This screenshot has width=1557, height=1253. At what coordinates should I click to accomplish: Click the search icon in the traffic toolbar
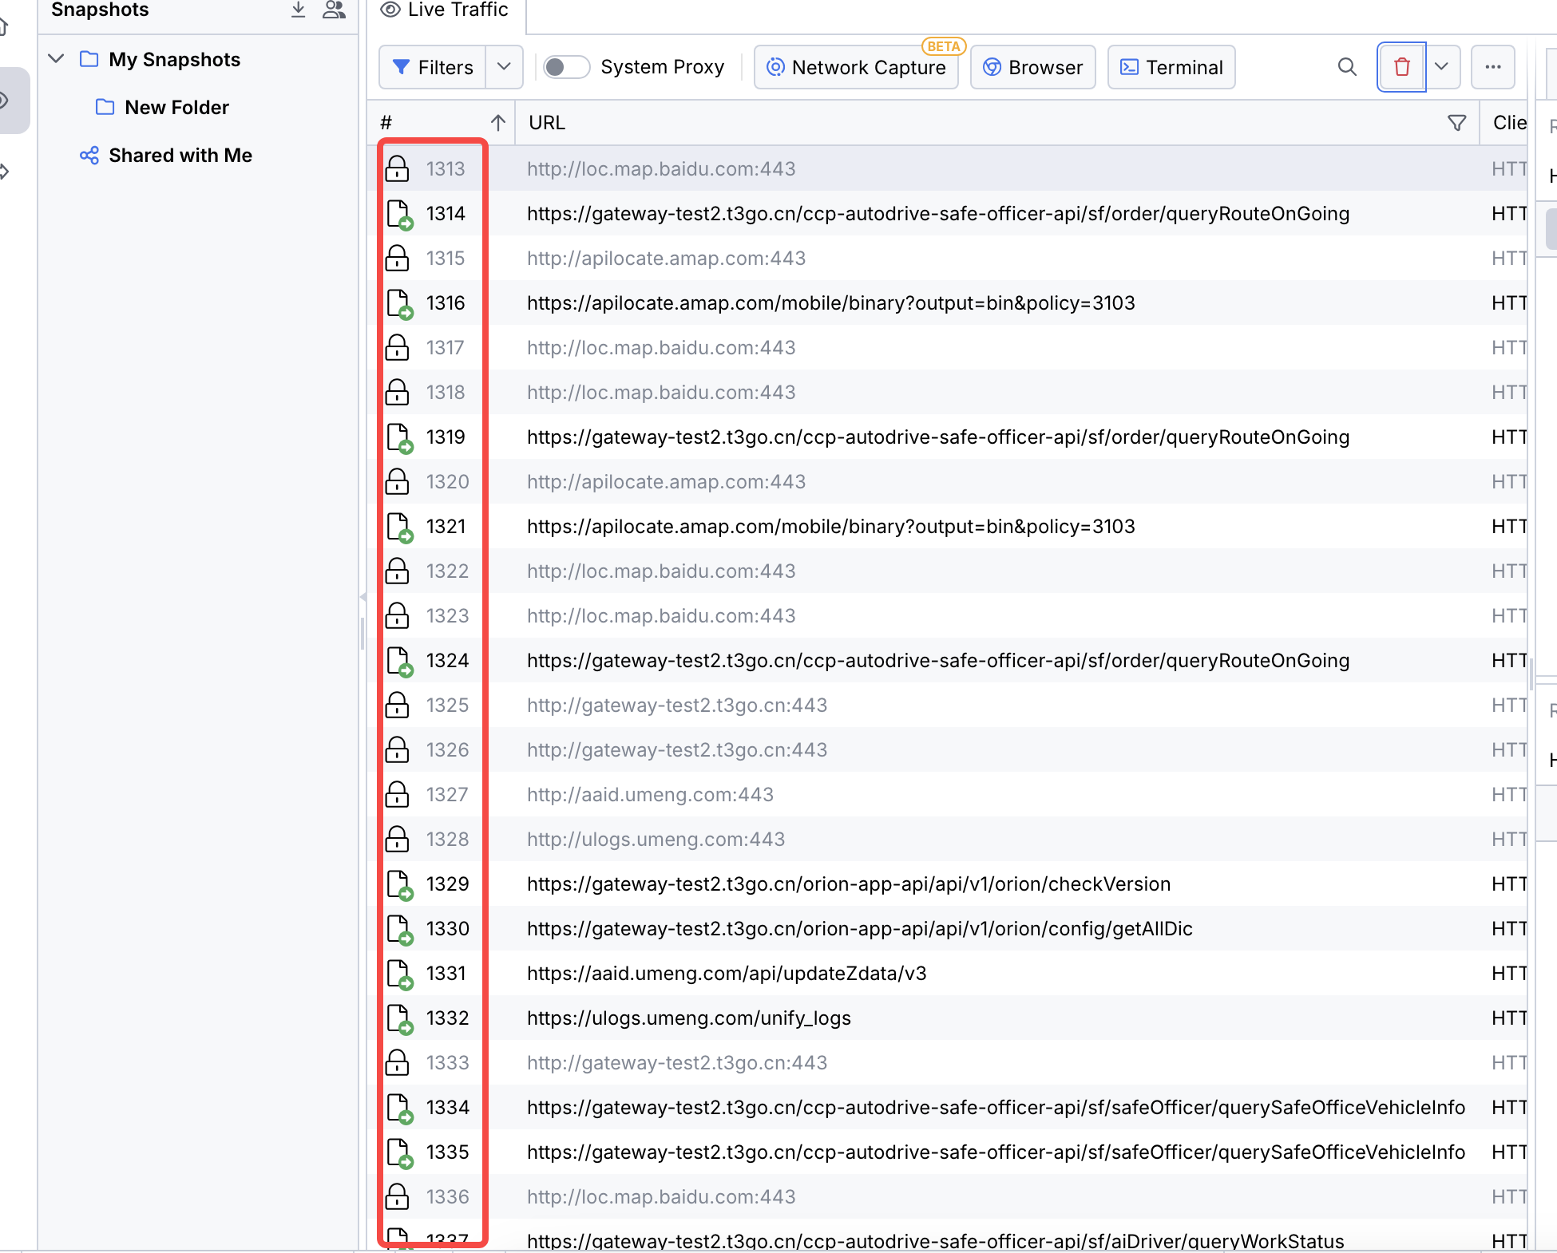1347,67
